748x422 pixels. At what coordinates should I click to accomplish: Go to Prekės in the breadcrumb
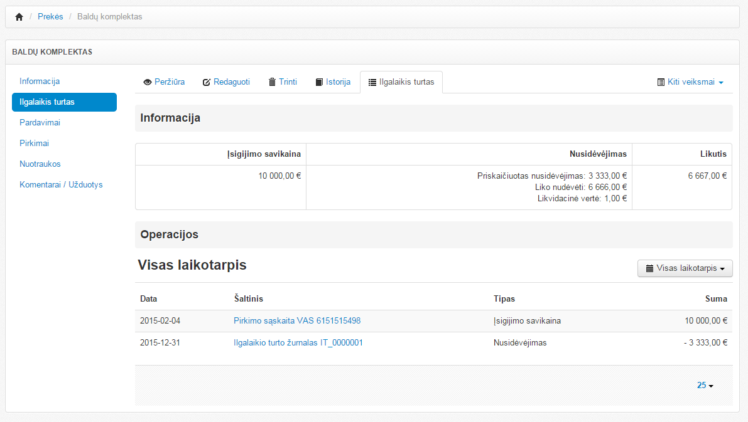(x=50, y=17)
